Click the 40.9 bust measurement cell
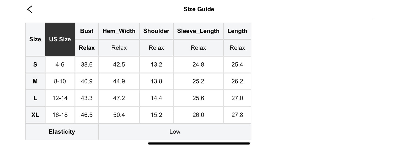Screen dimensions: 398x148 click(x=87, y=81)
